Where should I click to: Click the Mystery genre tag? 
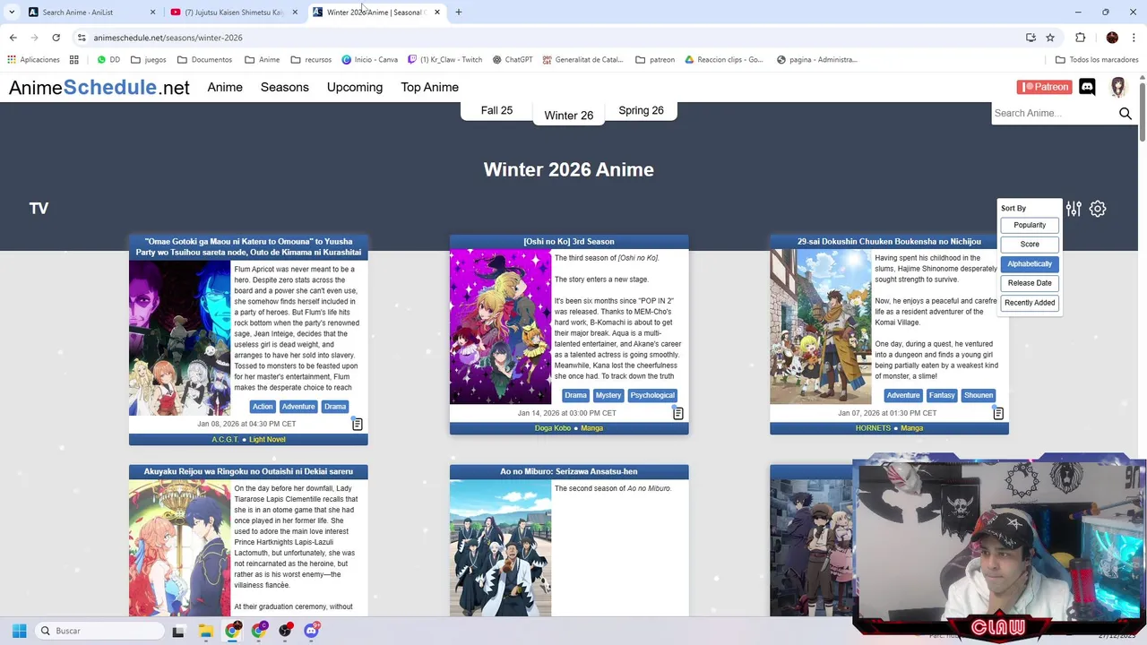[608, 395]
